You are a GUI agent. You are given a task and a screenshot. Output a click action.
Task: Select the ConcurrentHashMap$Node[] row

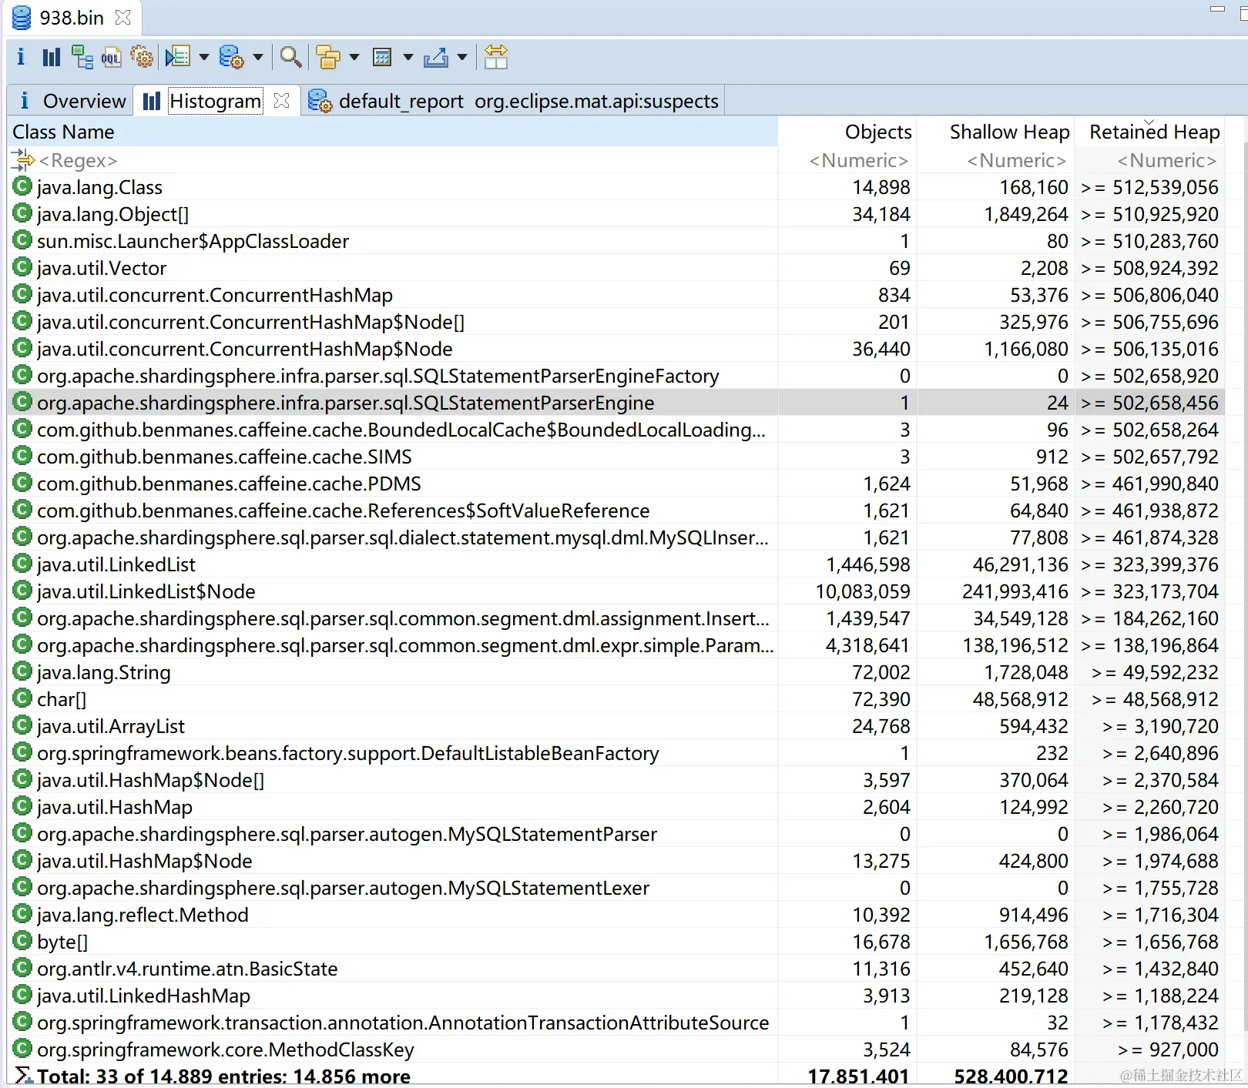(616, 322)
